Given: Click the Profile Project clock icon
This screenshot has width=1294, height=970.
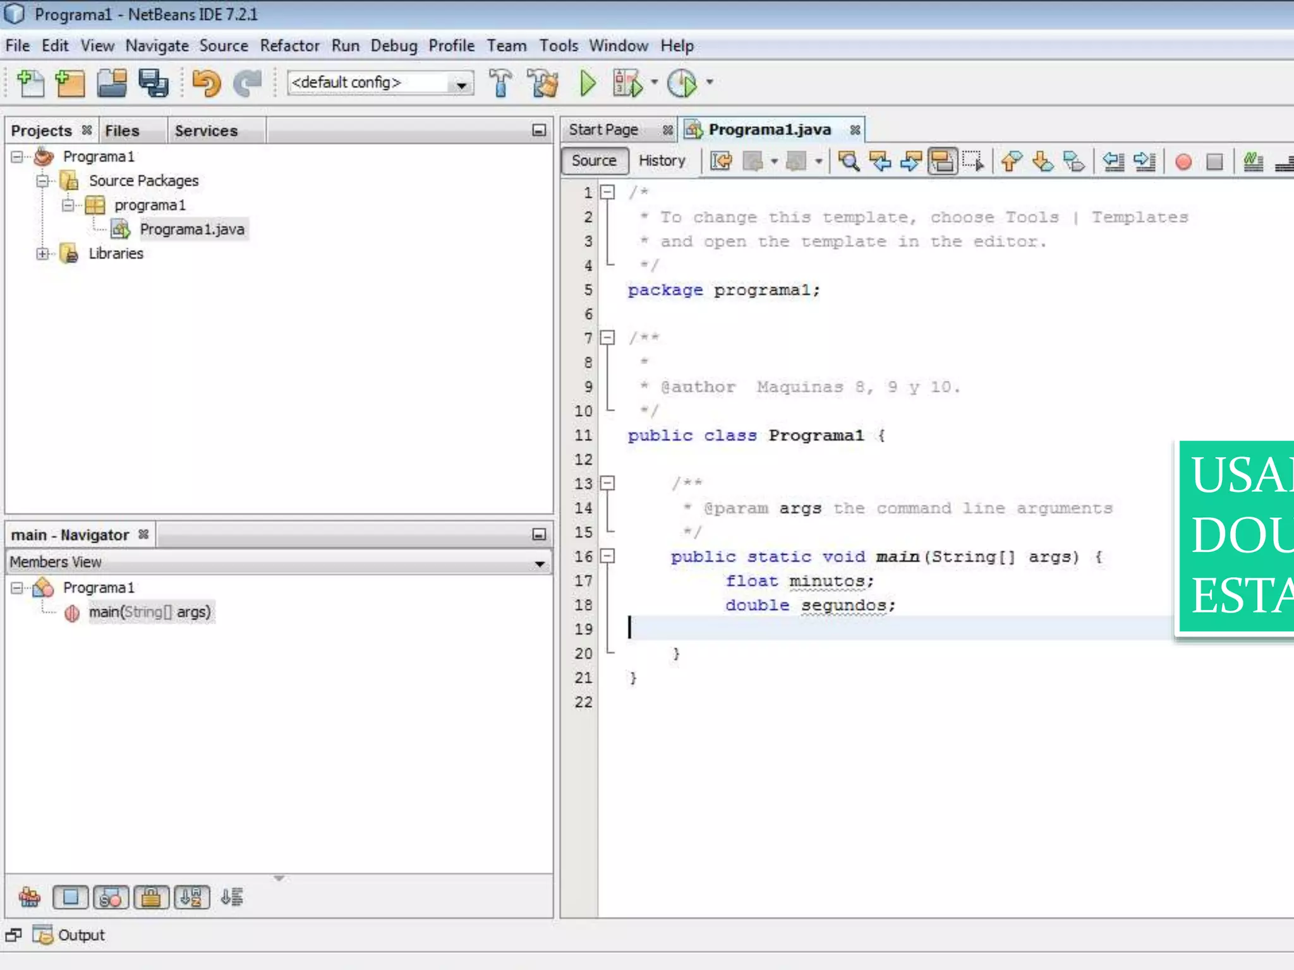Looking at the screenshot, I should coord(682,83).
